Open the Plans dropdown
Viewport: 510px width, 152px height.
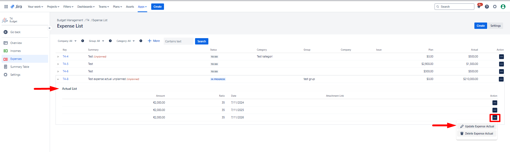pos(117,7)
